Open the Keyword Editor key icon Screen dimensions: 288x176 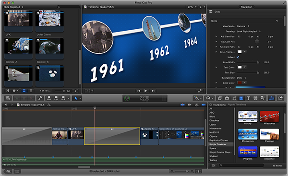tap(40, 98)
